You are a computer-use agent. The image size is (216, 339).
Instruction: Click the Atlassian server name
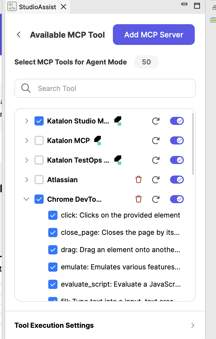coord(62,180)
